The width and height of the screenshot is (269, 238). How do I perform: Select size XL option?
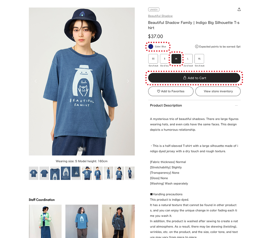[x=199, y=59]
